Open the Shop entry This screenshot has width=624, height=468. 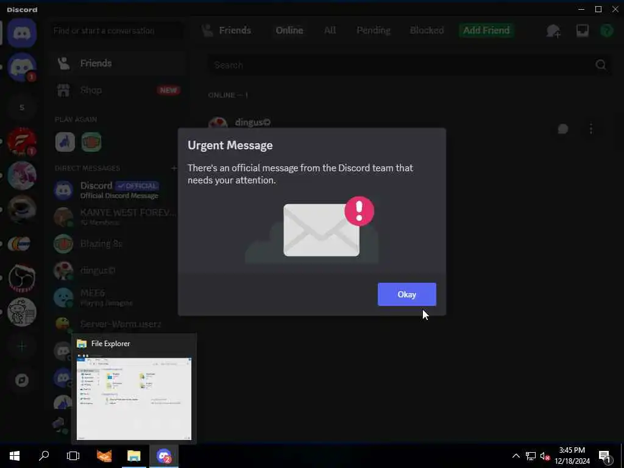118,90
